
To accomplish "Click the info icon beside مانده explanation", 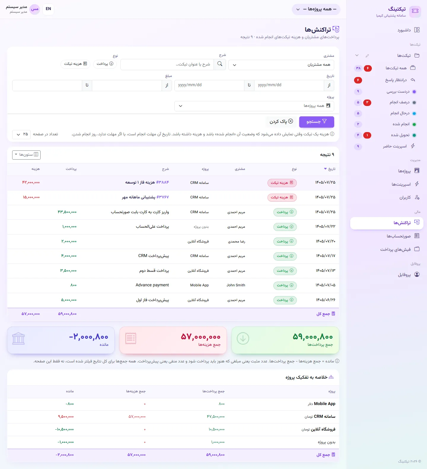I will pos(337,361).
